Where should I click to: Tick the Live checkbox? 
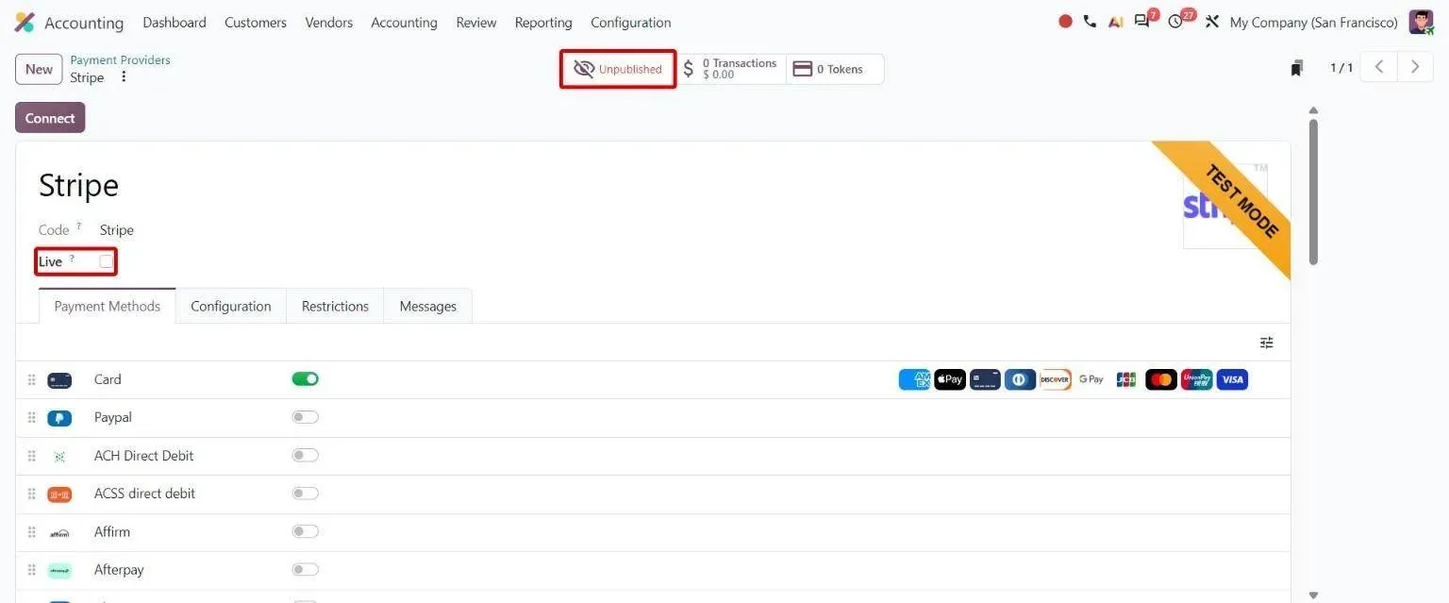tap(106, 261)
